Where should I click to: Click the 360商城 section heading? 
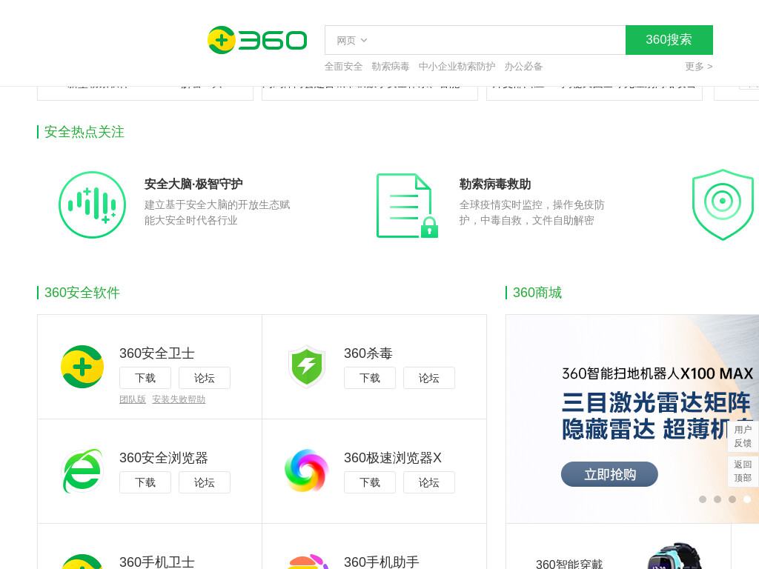coord(537,293)
